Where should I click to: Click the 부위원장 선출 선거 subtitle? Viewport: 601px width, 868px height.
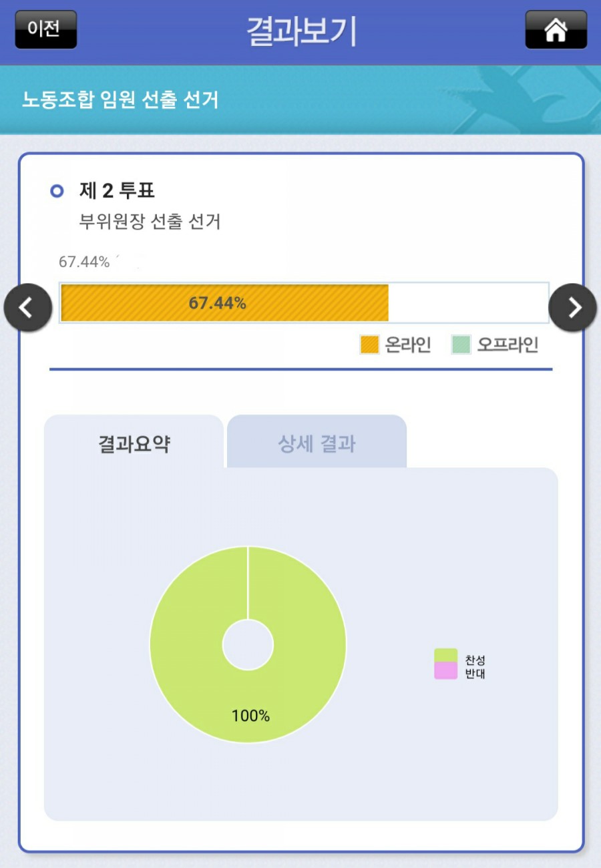coord(150,222)
